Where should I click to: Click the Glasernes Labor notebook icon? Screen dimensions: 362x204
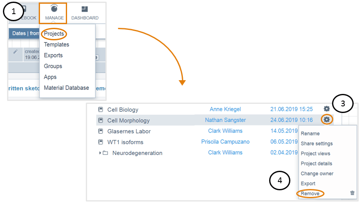(x=101, y=131)
